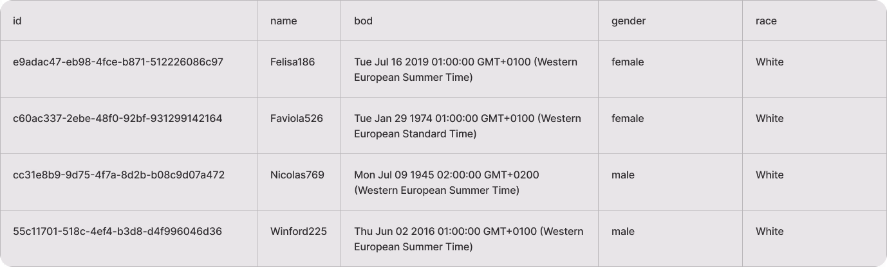
Task: Select the Tue Jan 29 1974 date cell
Action: pos(467,126)
